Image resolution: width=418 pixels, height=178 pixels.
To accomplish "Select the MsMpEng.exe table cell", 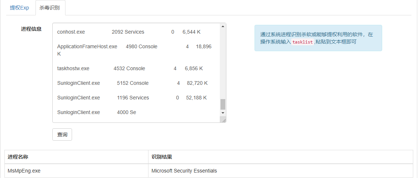I will point(24,171).
